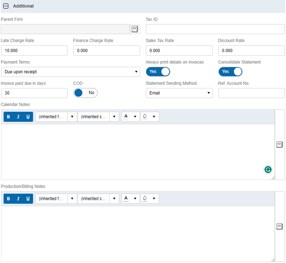Open the Statement Sending Method dropdown
This screenshot has width=286, height=263.
179,93
